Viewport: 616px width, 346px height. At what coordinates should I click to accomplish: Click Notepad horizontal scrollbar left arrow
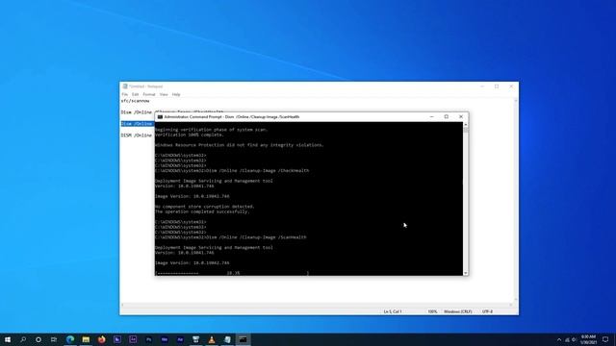[x=122, y=305]
